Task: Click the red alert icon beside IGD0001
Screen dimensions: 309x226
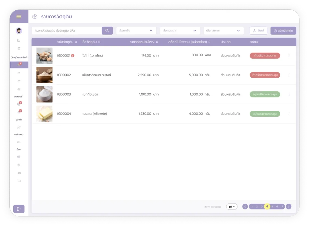Action: coord(73,56)
